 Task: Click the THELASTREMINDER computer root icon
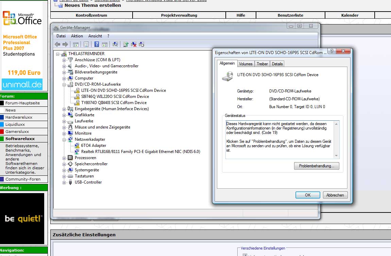coord(64,54)
